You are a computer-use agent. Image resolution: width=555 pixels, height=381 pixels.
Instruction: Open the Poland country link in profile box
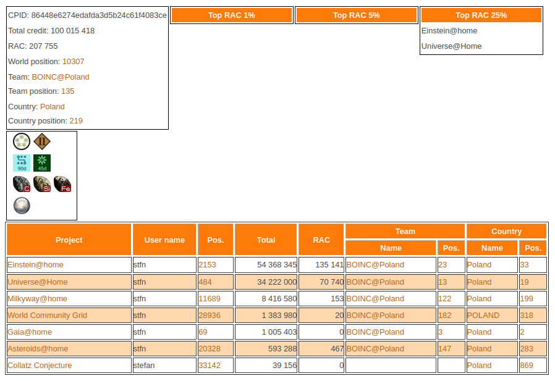[x=53, y=107]
